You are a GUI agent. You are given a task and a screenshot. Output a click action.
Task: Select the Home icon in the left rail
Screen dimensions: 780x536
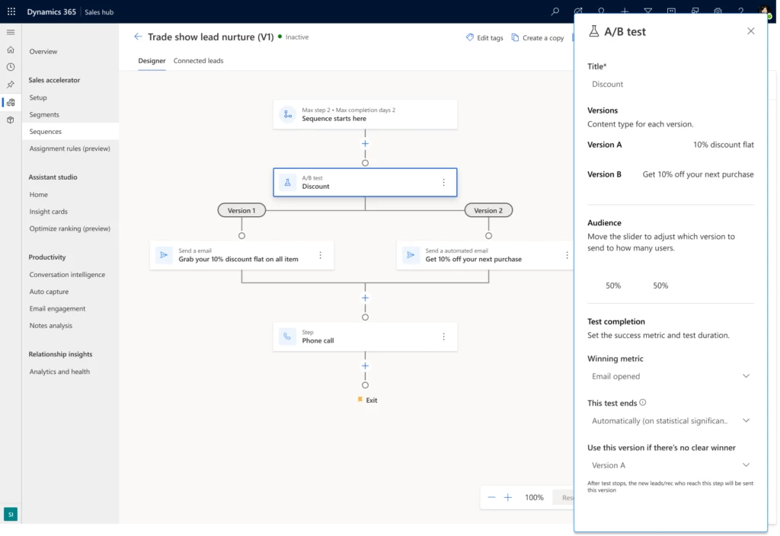[x=11, y=50]
